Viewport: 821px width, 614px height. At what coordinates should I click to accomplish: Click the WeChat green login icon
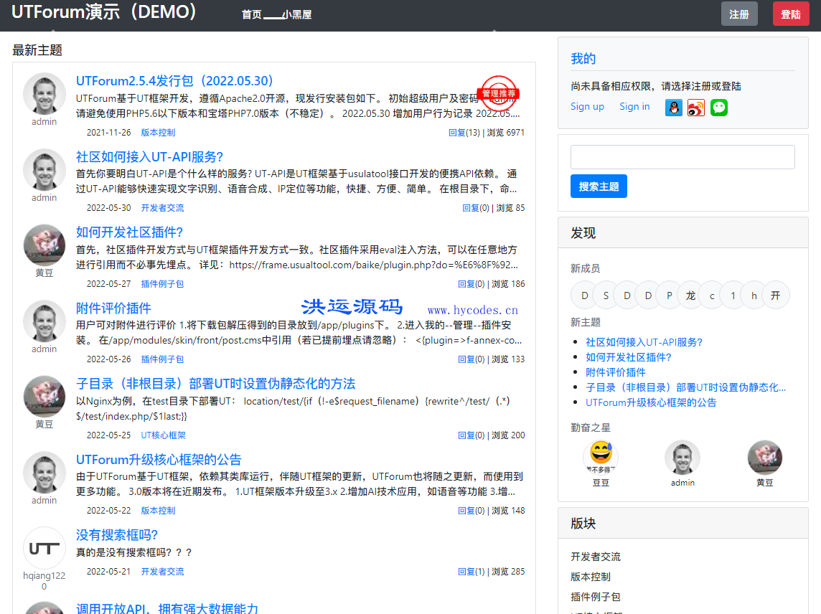(719, 108)
